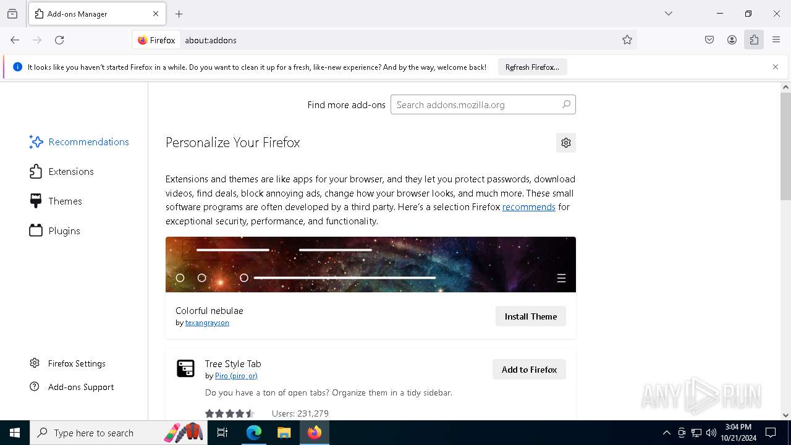Image resolution: width=791 pixels, height=445 pixels.
Task: Launch Microsoft Edge from taskbar
Action: point(254,433)
